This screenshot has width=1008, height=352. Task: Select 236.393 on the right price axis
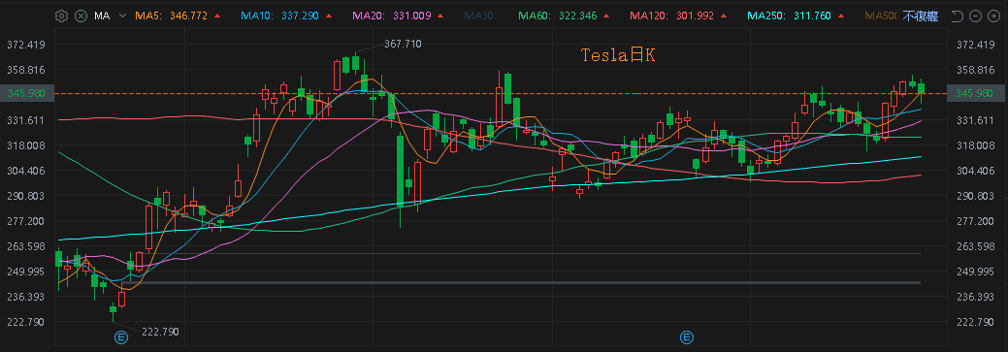tap(977, 297)
